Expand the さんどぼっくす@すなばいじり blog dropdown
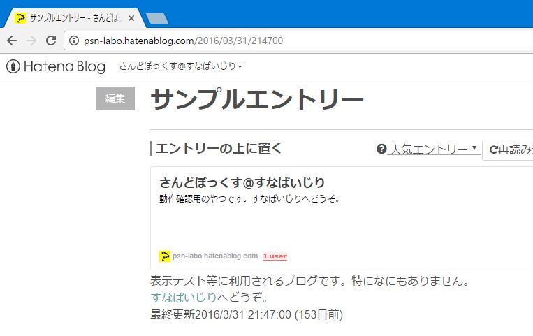 [180, 66]
